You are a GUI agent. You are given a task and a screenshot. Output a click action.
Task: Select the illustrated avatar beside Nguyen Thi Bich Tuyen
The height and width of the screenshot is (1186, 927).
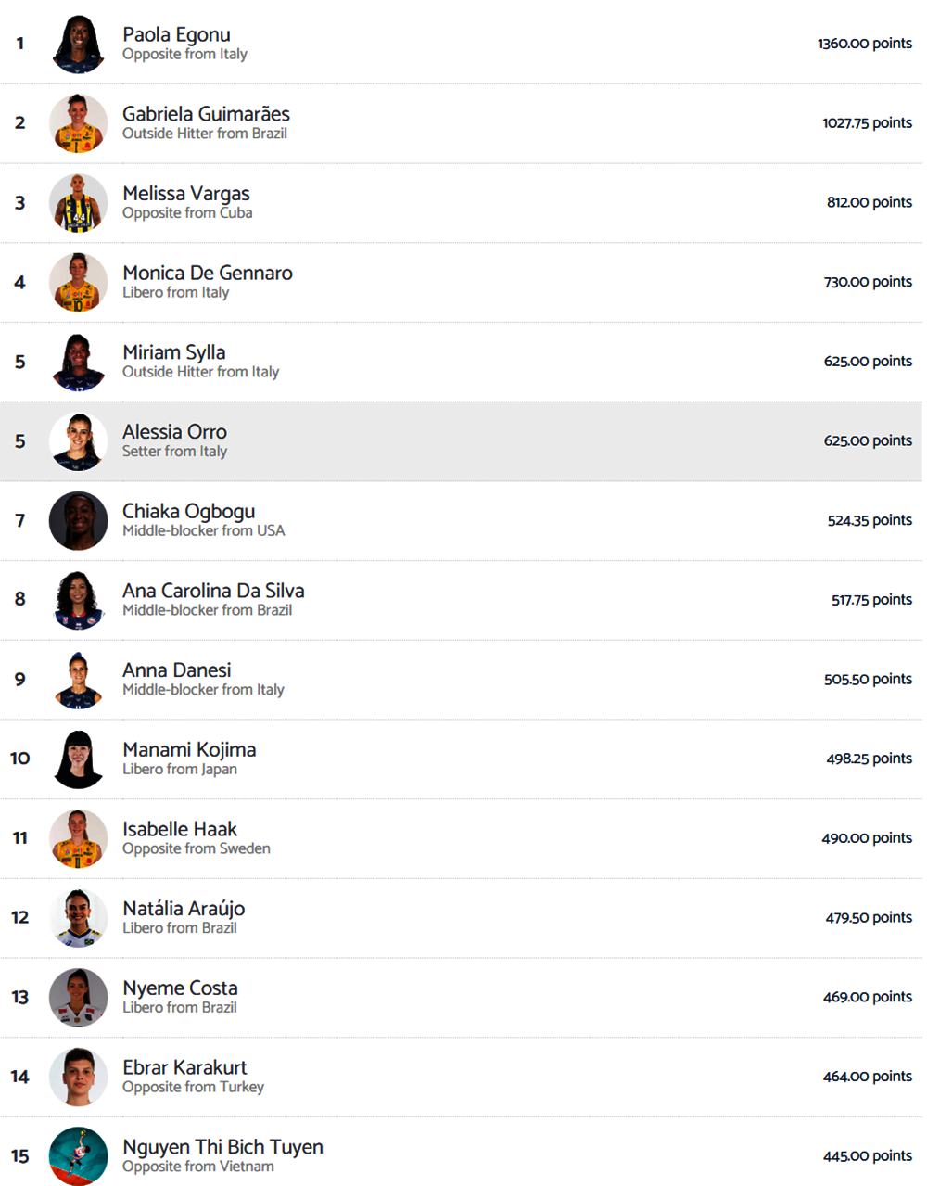(78, 1156)
